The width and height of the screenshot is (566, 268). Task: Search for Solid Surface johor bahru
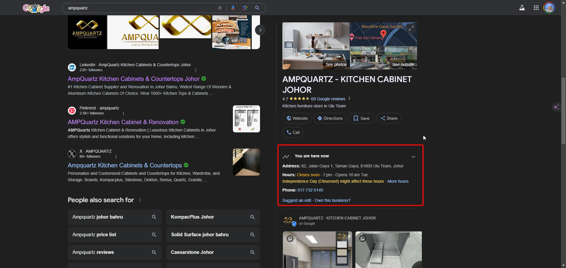[213, 235]
